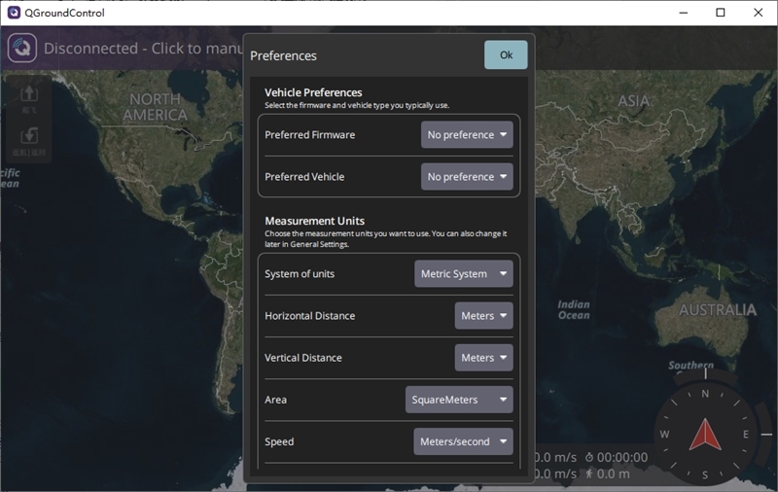Click the Measurement Units heading
The image size is (778, 492).
tap(314, 221)
